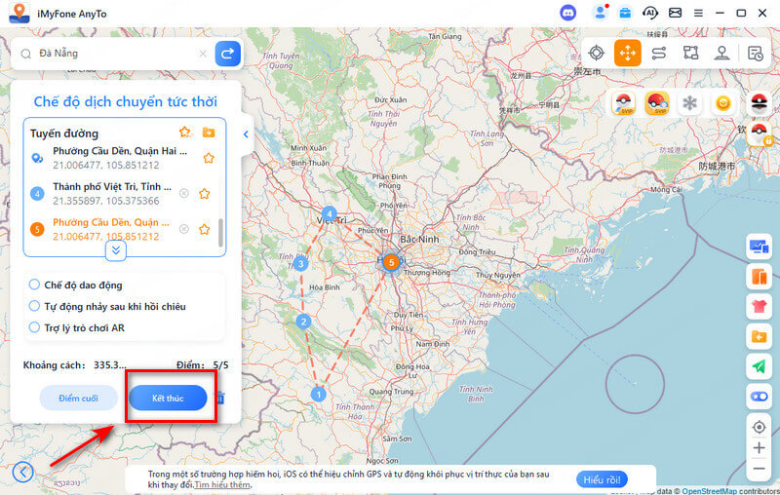Select the two-spot route mode icon
Screen dimensions: 780x495
tap(659, 53)
